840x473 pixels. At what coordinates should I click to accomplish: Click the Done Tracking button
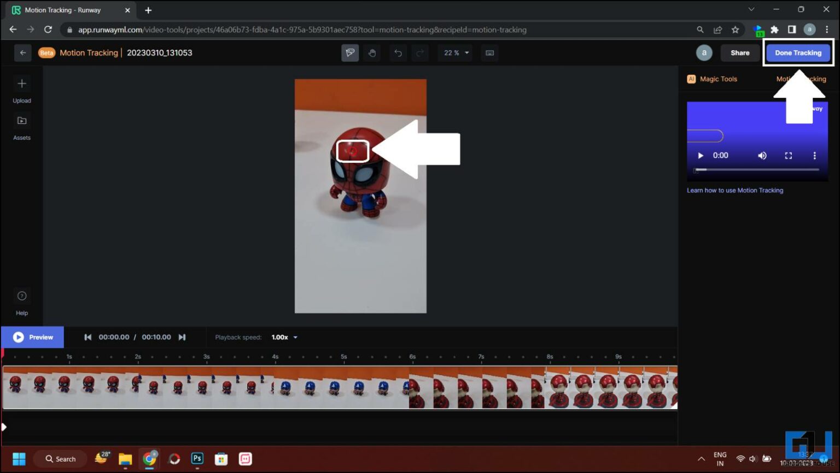[798, 52]
